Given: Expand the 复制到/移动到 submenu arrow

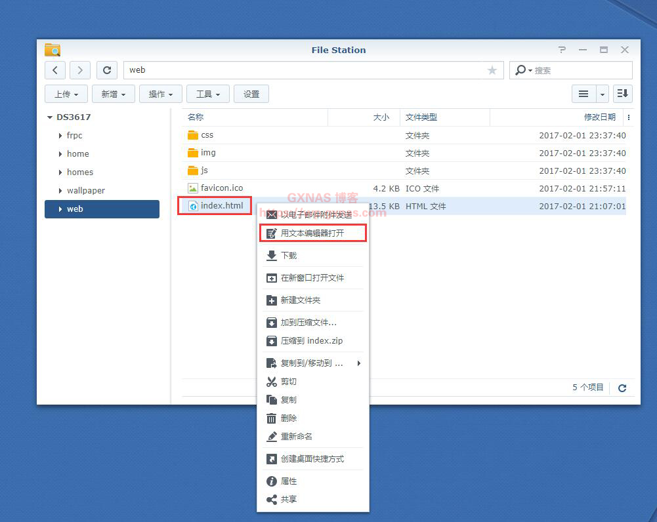Looking at the screenshot, I should pos(359,363).
